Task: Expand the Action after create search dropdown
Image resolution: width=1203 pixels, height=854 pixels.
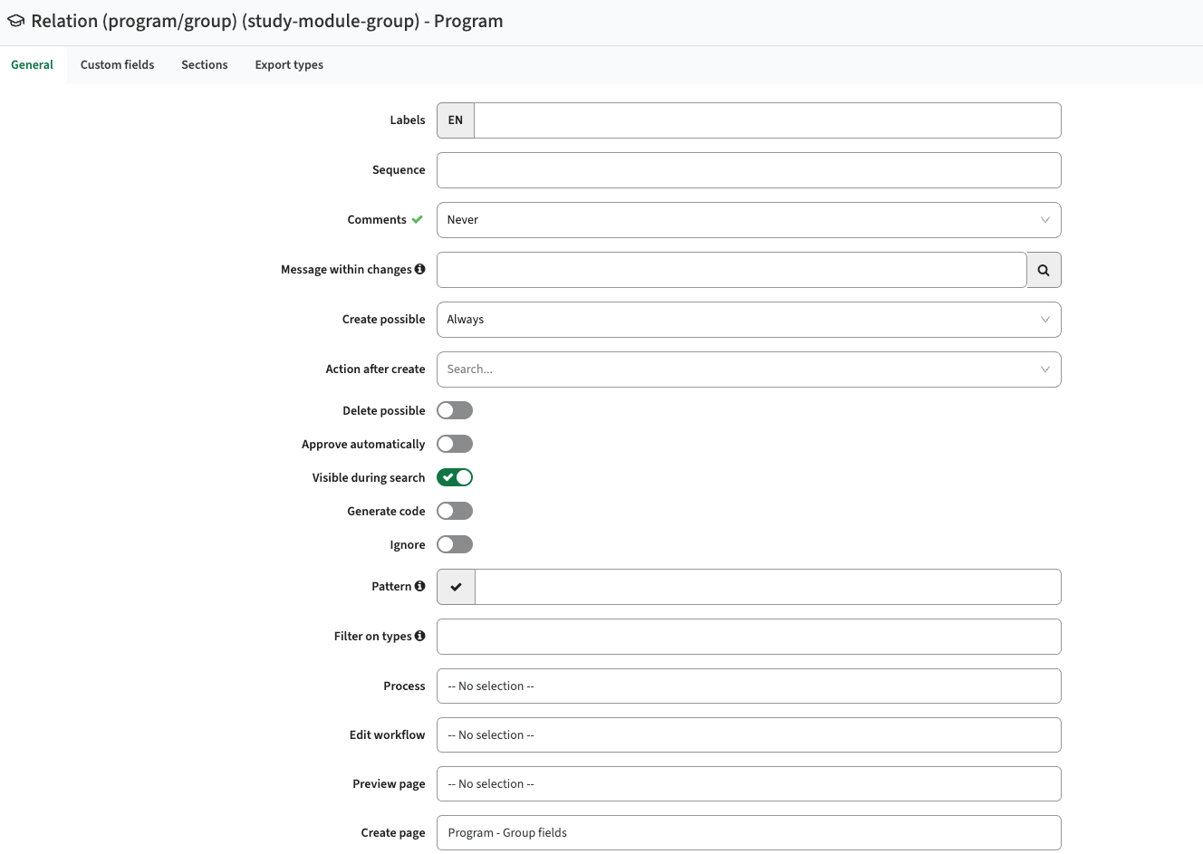Action: 748,369
